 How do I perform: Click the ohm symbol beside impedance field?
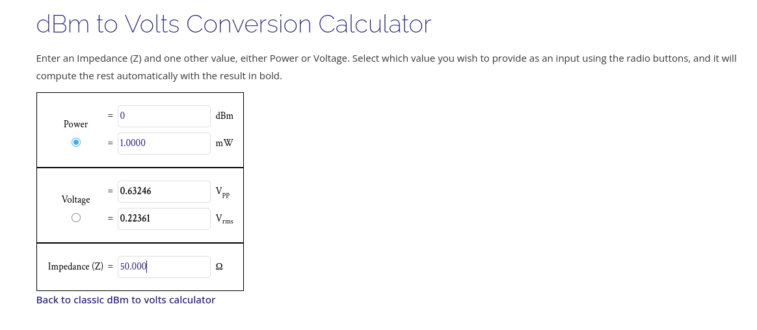[219, 267]
